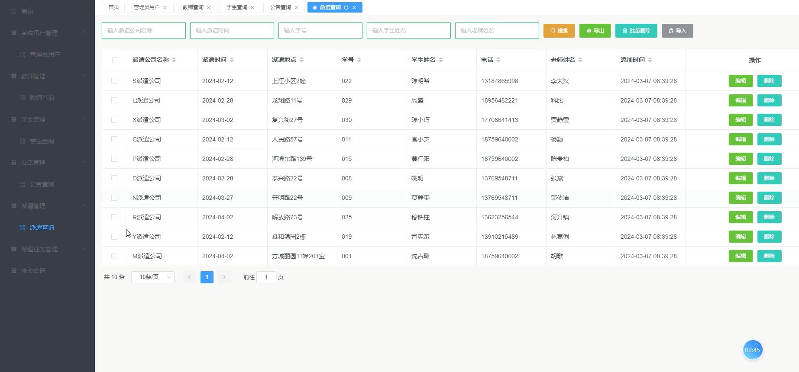The image size is (799, 372).
Task: Focus the 输入派遣公司名称 search field
Action: point(144,31)
